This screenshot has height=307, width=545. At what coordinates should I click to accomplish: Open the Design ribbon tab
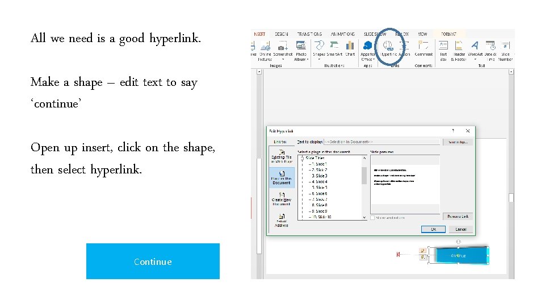[x=281, y=34]
